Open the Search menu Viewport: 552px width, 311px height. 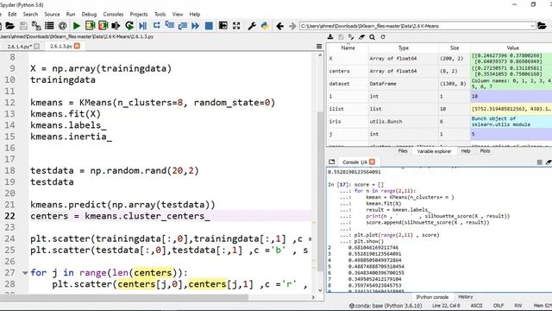point(31,14)
